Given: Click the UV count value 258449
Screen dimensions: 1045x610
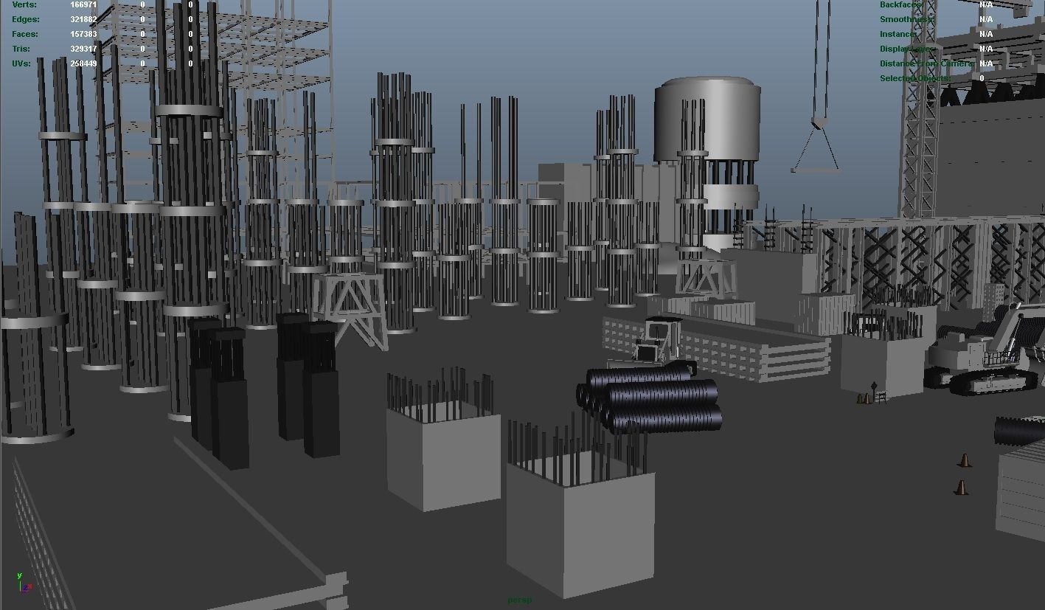Looking at the screenshot, I should (83, 63).
